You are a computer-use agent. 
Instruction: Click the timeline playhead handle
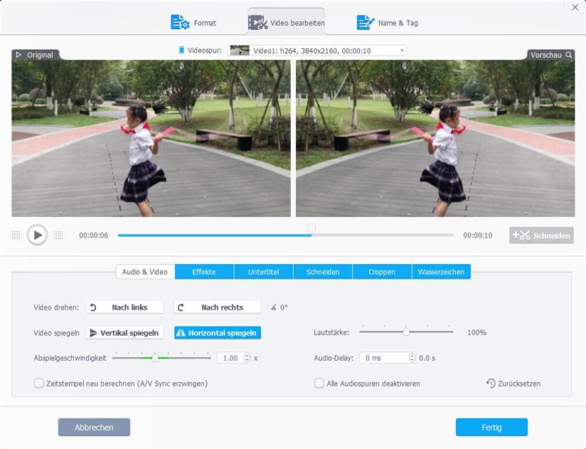311,229
